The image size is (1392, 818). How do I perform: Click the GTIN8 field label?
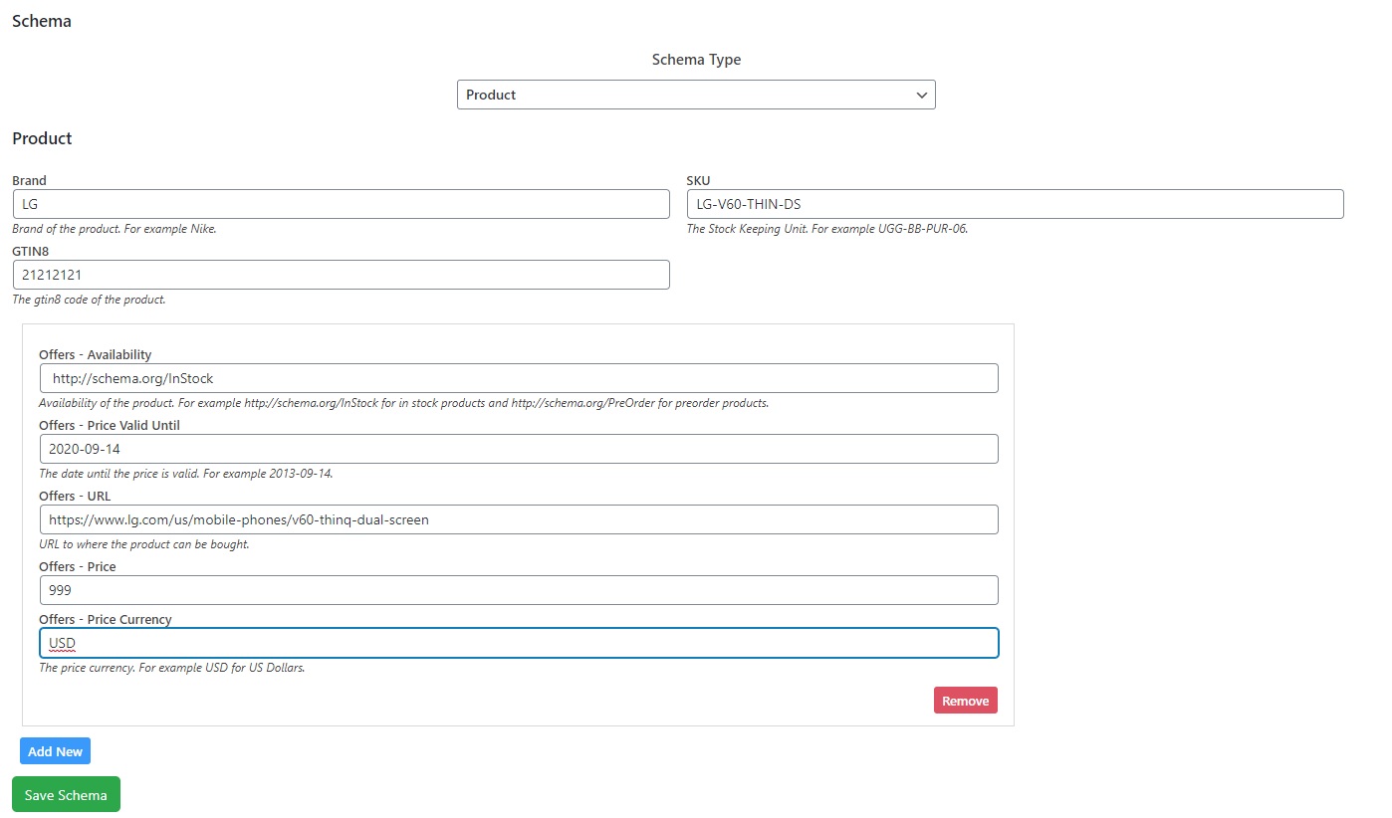[x=31, y=252]
